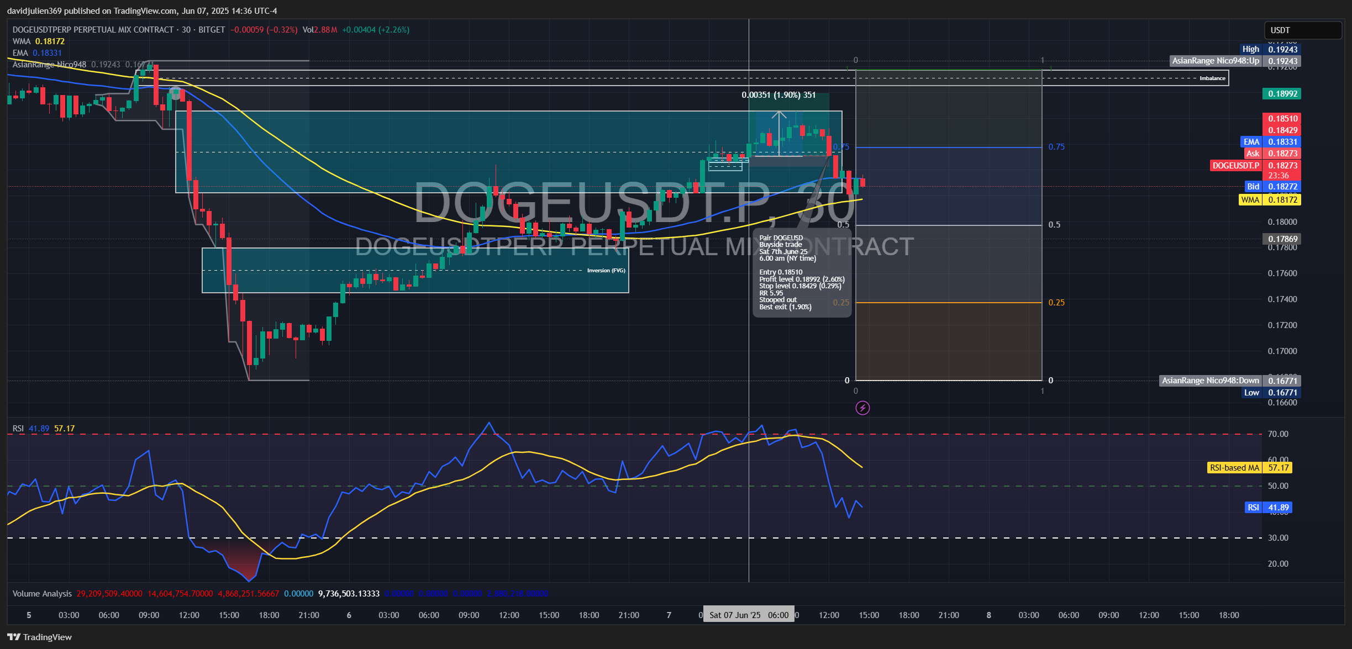Click the 0.17000 price scale value

[x=1282, y=351]
